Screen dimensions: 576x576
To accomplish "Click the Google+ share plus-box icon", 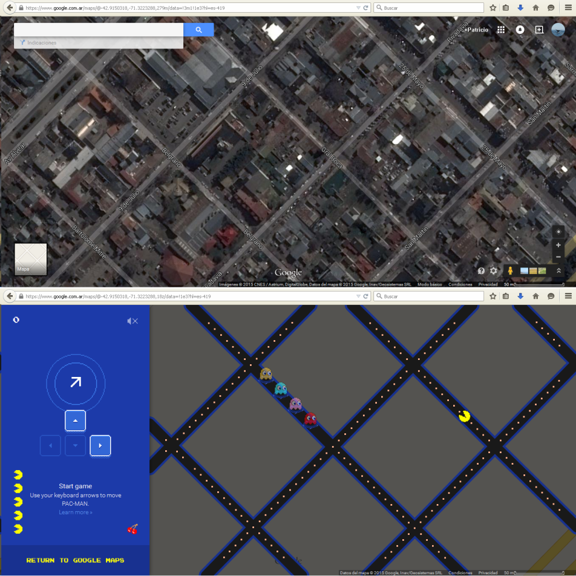I will 539,30.
